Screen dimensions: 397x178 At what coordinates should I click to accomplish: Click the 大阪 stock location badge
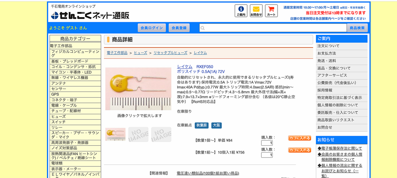[216, 125]
